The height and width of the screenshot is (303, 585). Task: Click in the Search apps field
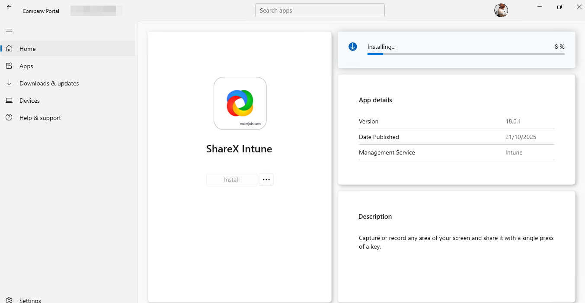coord(320,10)
